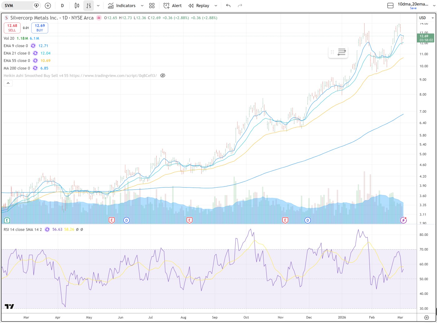This screenshot has width=437, height=323.
Task: Toggle the D daily interval button
Action: tap(62, 6)
